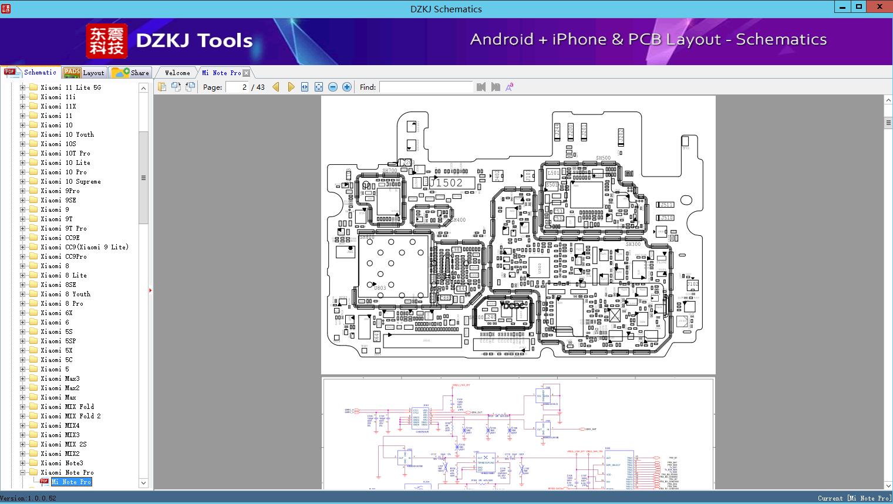The height and width of the screenshot is (504, 893).
Task: Zoom in with the plus icon
Action: [347, 87]
